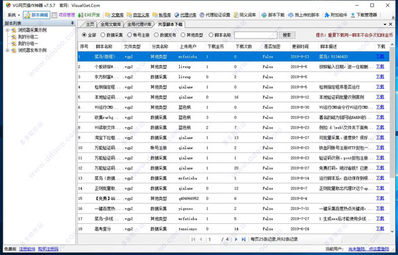This screenshot has height=255, width=398.
Task: Click uploader yigeseo in row 16
Action: (186, 209)
